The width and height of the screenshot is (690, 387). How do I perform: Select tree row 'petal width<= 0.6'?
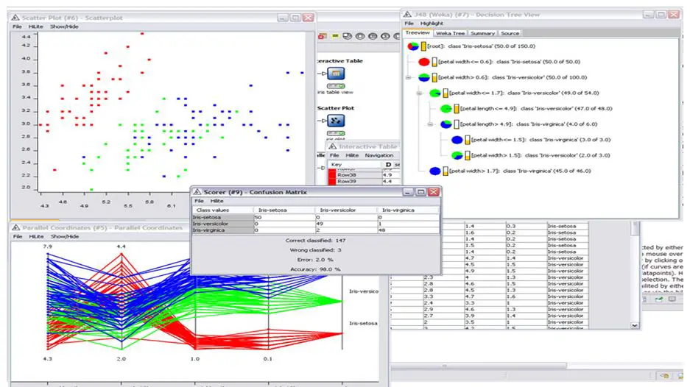[509, 62]
